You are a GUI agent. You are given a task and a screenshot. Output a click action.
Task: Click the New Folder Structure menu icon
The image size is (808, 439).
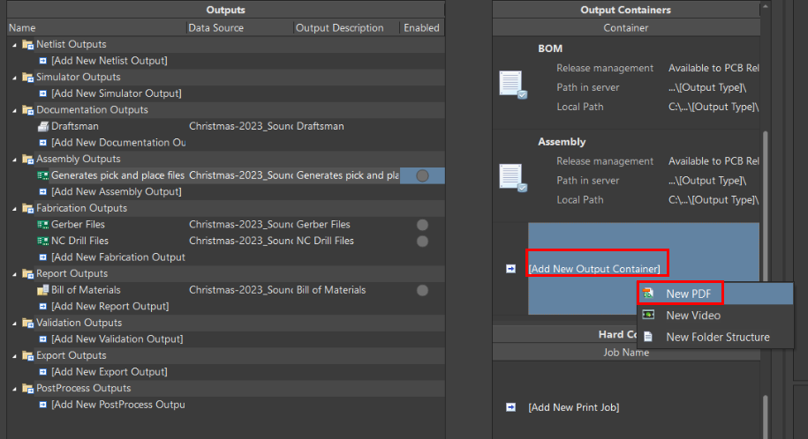648,337
